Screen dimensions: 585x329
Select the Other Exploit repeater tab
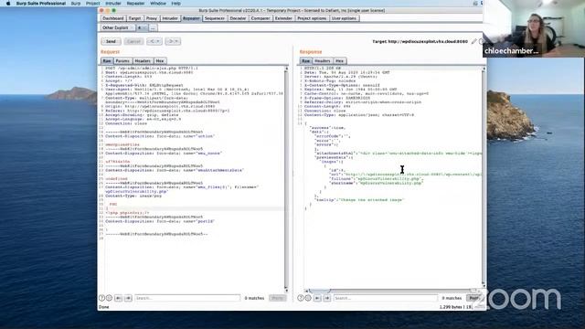pos(118,28)
